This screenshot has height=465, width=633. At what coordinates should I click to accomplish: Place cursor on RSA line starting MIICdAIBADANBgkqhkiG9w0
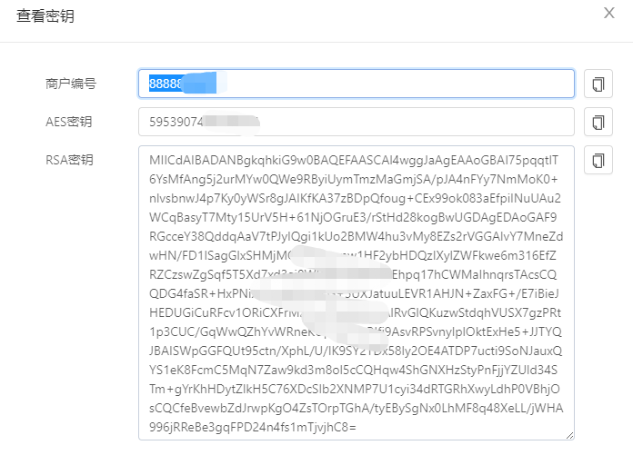[x=354, y=160]
